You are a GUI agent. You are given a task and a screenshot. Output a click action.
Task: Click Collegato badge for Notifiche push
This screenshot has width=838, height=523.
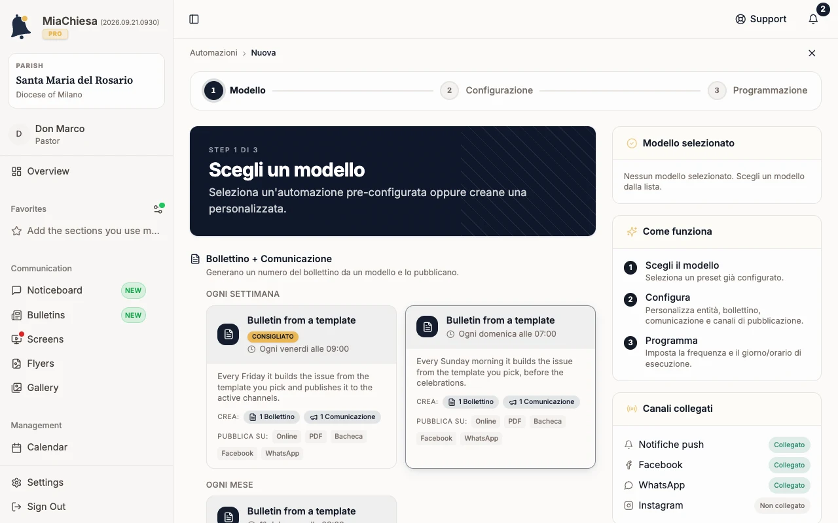coord(790,445)
